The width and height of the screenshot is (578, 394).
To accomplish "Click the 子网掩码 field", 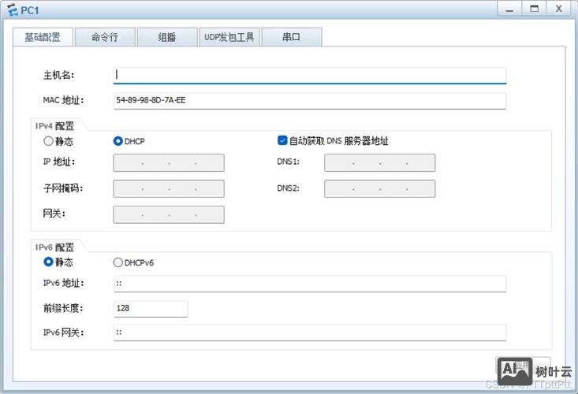I will (x=169, y=188).
